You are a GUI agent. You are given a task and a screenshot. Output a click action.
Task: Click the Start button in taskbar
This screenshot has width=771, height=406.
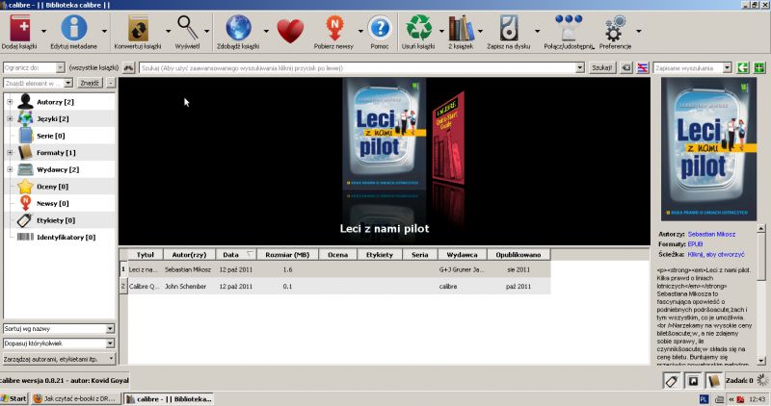tap(13, 398)
